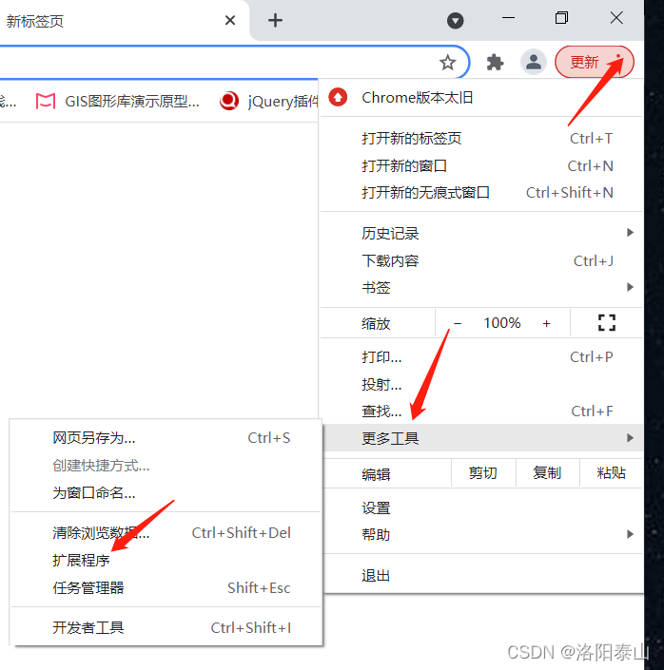
Task: Open 开发者工具 developer tools
Action: tap(166, 627)
